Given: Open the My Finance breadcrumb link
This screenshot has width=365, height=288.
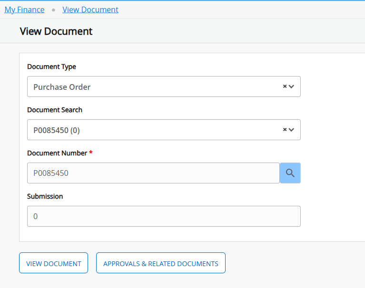Looking at the screenshot, I should pyautogui.click(x=24, y=10).
